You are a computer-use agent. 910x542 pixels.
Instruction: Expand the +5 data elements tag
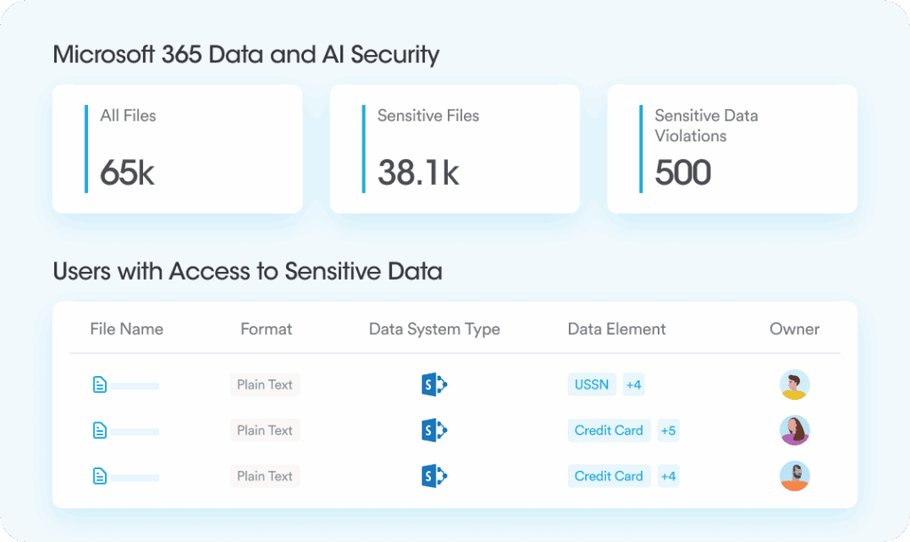668,431
